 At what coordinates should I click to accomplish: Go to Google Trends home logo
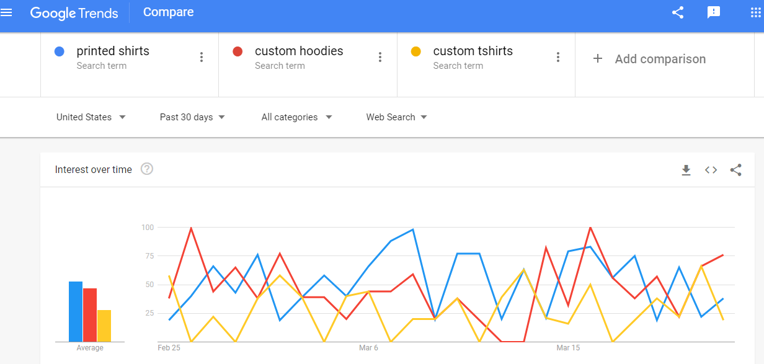click(x=74, y=13)
